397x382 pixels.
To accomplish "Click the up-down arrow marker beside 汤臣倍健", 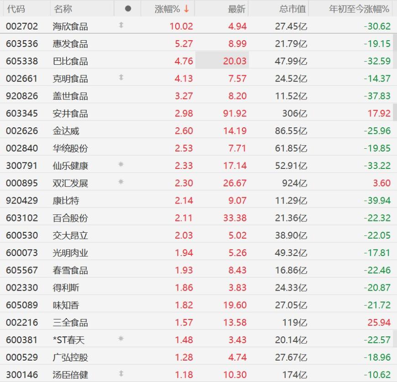I will 121,373.
